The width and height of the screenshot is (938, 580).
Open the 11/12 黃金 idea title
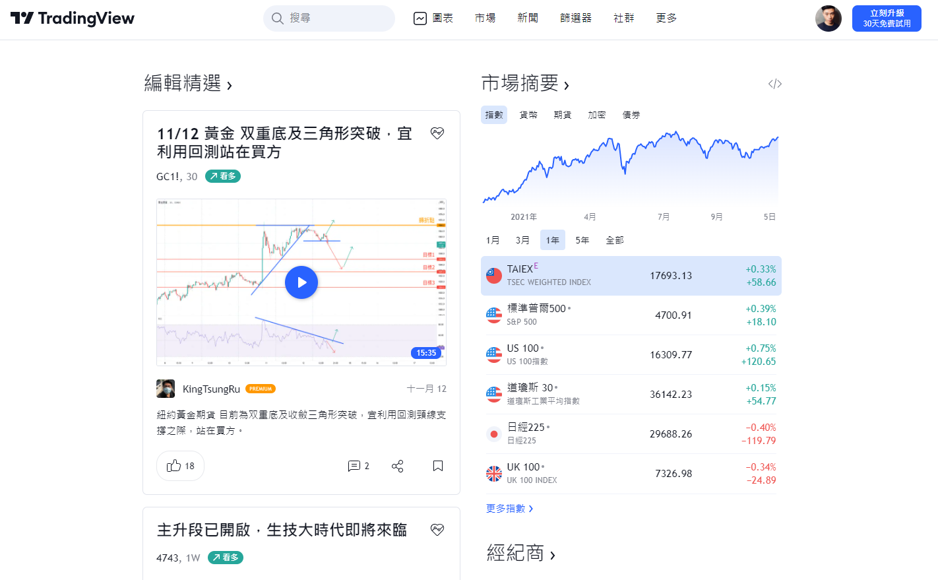tap(285, 143)
